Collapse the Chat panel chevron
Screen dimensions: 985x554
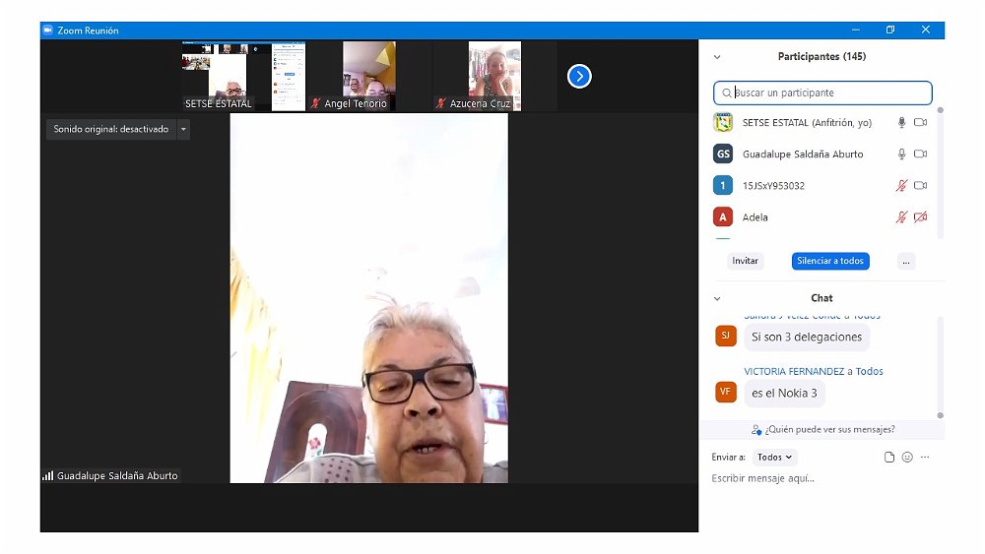[717, 298]
